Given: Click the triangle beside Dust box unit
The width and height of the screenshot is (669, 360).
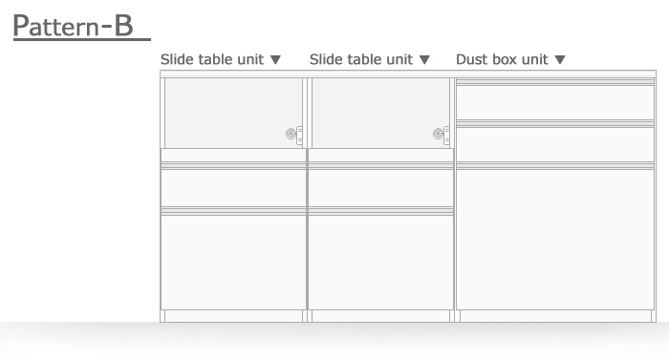Looking at the screenshot, I should pyautogui.click(x=560, y=60).
